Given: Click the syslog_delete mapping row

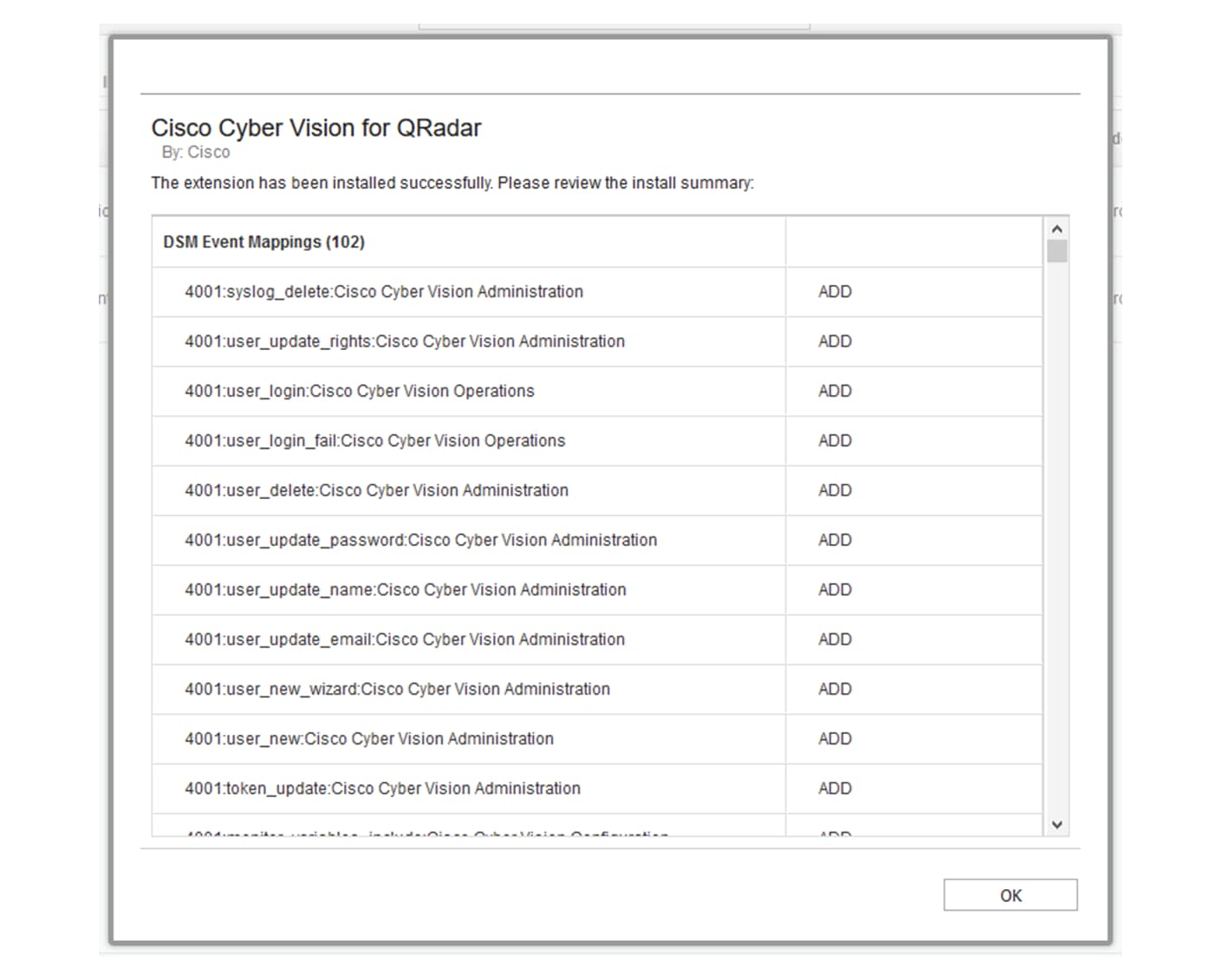Looking at the screenshot, I should point(384,292).
